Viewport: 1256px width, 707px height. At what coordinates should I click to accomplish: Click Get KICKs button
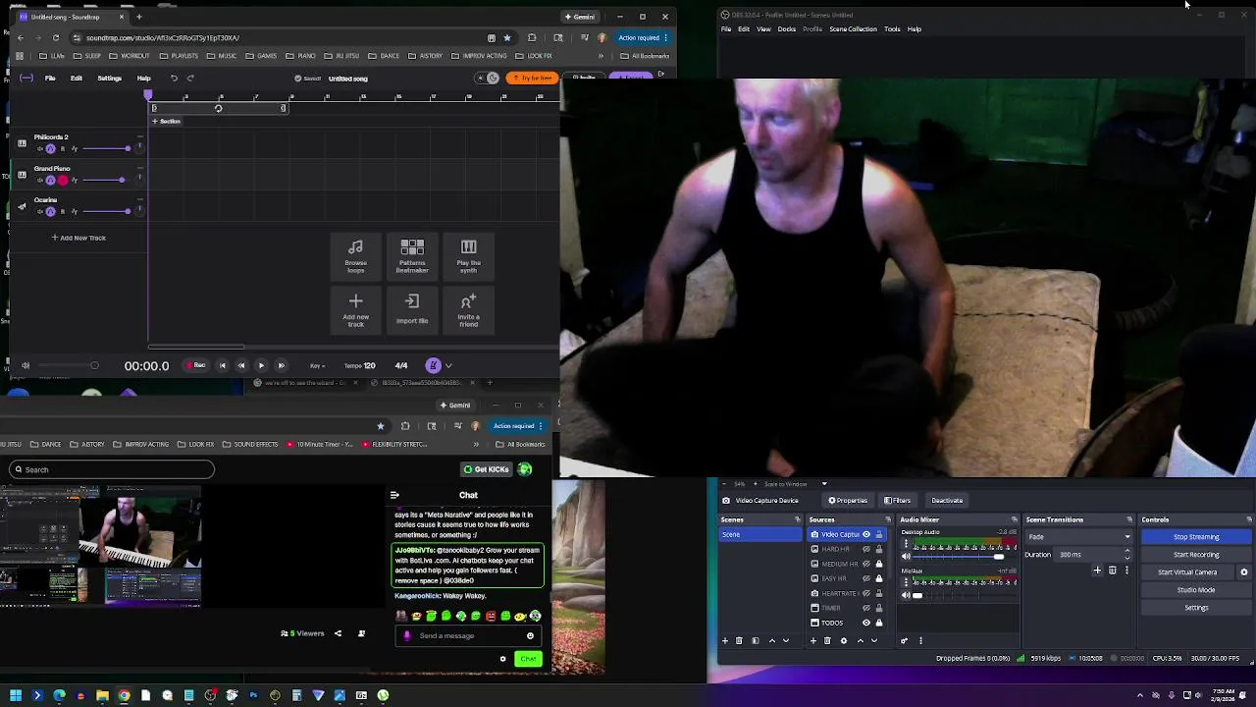[x=487, y=469]
